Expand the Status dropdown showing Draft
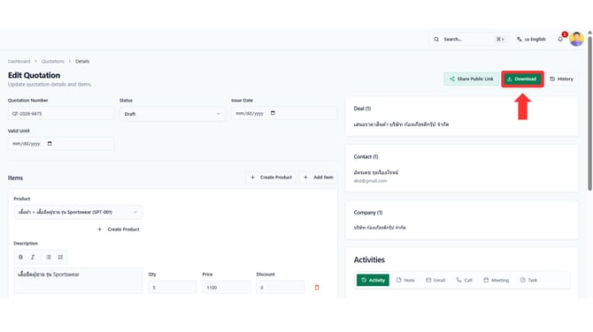This screenshot has width=593, height=332. pyautogui.click(x=173, y=114)
